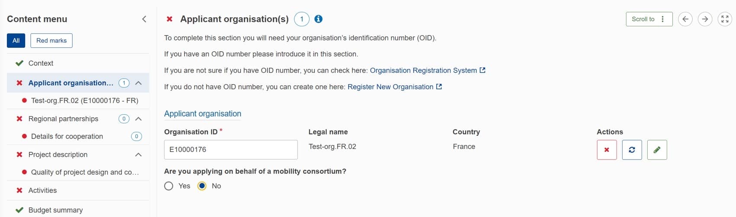The height and width of the screenshot is (217, 736).
Task: Filter menu by Red marks
Action: 52,41
